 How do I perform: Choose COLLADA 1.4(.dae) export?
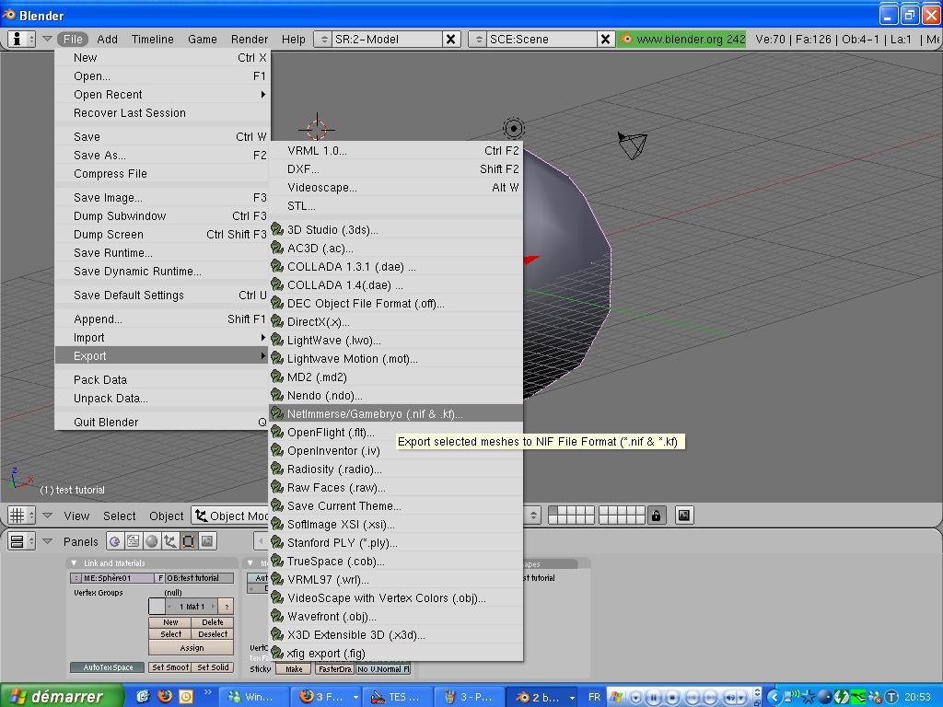tap(396, 285)
